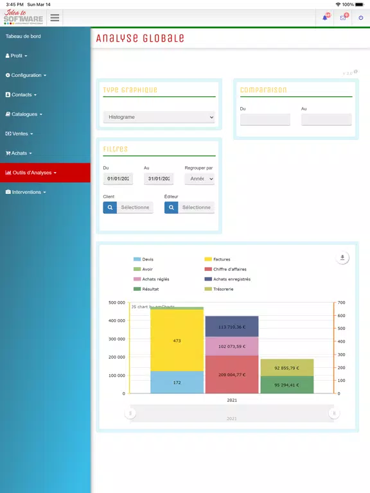
Task: Toggle Avoir series in legend
Action: (x=143, y=269)
